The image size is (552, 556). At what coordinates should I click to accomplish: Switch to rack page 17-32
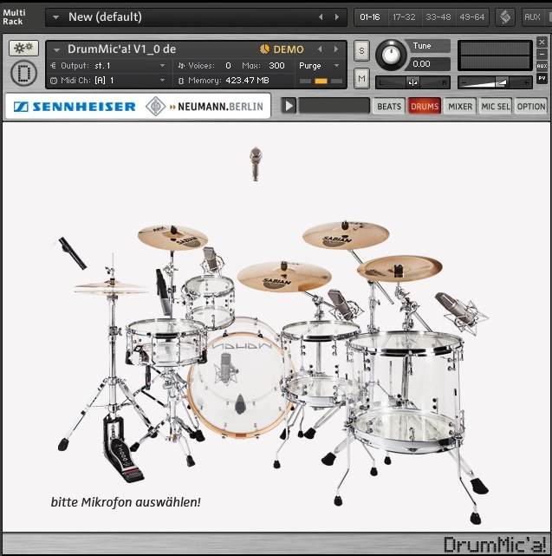point(404,17)
